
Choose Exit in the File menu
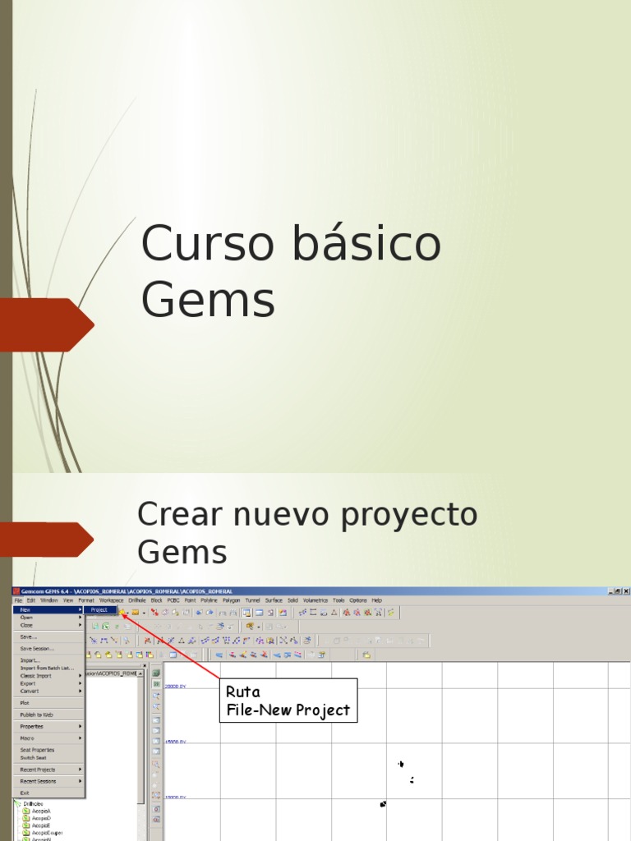point(48,793)
